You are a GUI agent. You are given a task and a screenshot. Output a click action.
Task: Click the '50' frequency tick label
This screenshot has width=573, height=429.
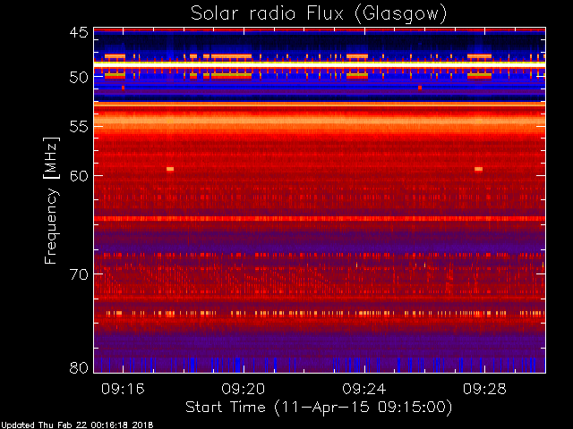point(79,77)
